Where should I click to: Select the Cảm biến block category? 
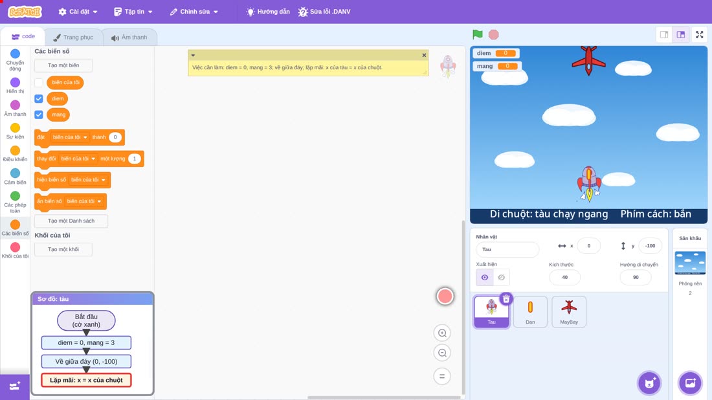15,176
